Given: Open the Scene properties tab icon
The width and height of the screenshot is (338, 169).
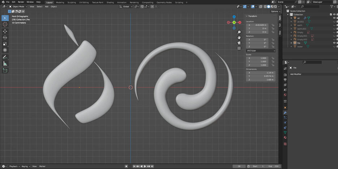Looking at the screenshot, I should tap(285, 90).
